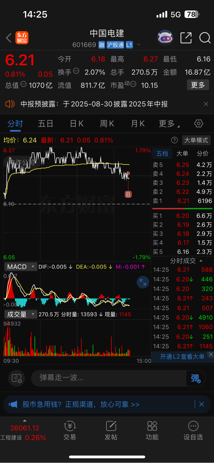
Task: Switch to the 日K tab
Action: (x=77, y=124)
